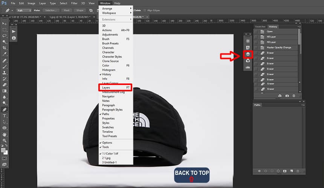324x188 pixels.
Task: Open the collapsed Adjustments panel icon
Action: (x=248, y=41)
